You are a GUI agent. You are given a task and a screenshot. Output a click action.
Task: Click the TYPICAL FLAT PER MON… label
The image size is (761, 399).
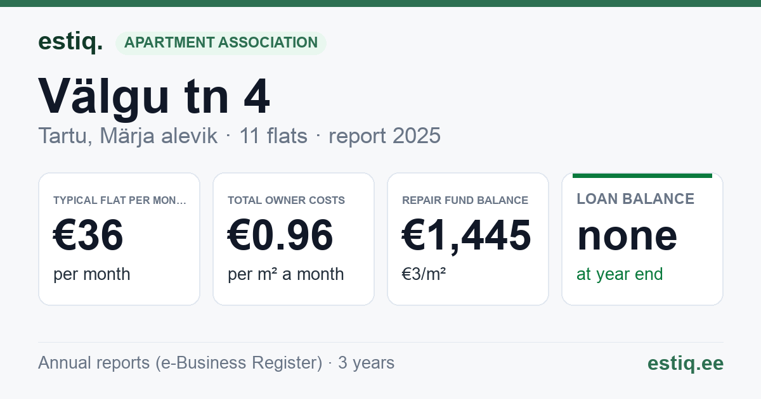120,200
